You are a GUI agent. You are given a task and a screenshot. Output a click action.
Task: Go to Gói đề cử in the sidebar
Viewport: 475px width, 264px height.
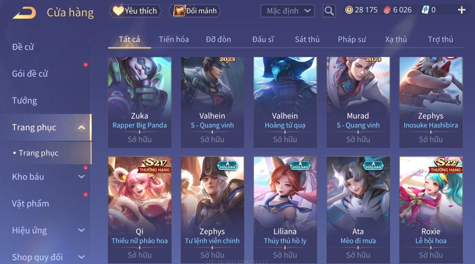pyautogui.click(x=30, y=74)
